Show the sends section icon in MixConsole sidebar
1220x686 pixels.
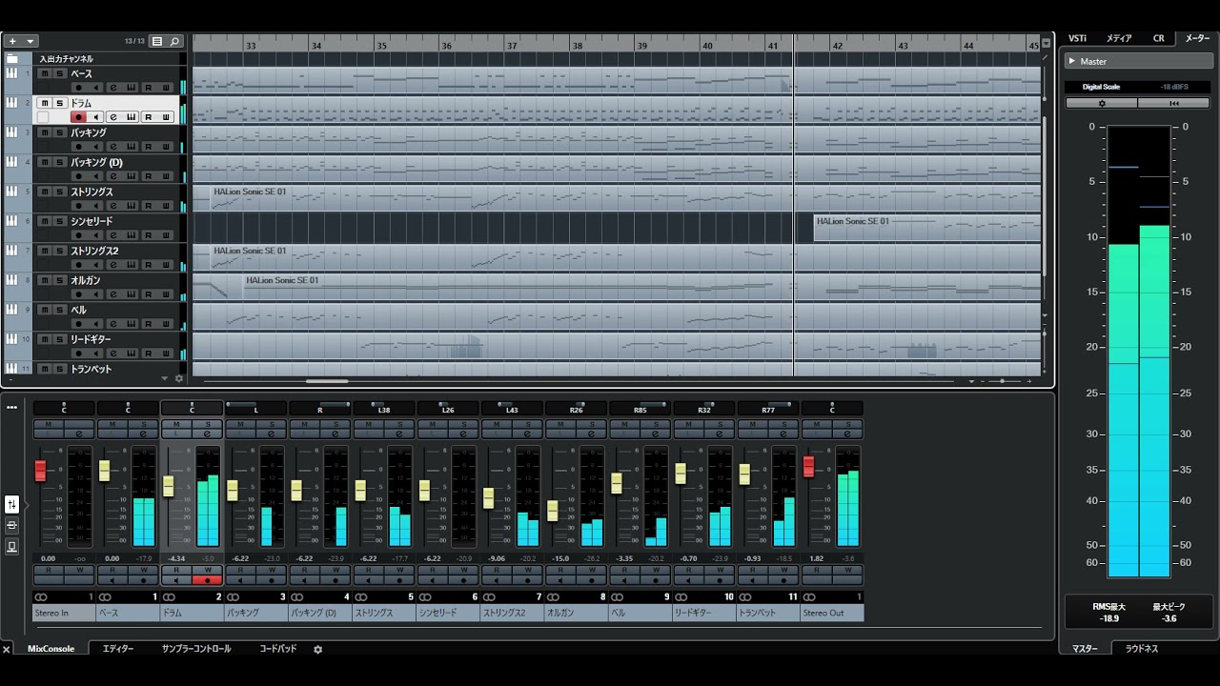(x=11, y=546)
